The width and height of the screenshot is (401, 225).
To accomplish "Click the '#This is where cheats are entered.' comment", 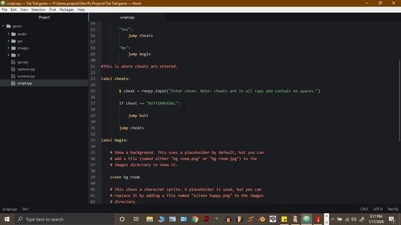I will pos(139,66).
